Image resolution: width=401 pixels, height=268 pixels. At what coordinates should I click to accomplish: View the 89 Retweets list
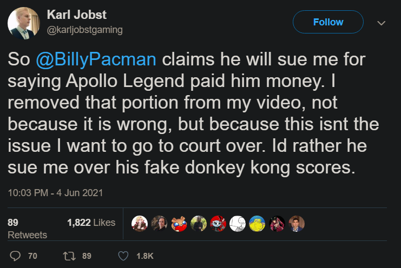pyautogui.click(x=27, y=228)
